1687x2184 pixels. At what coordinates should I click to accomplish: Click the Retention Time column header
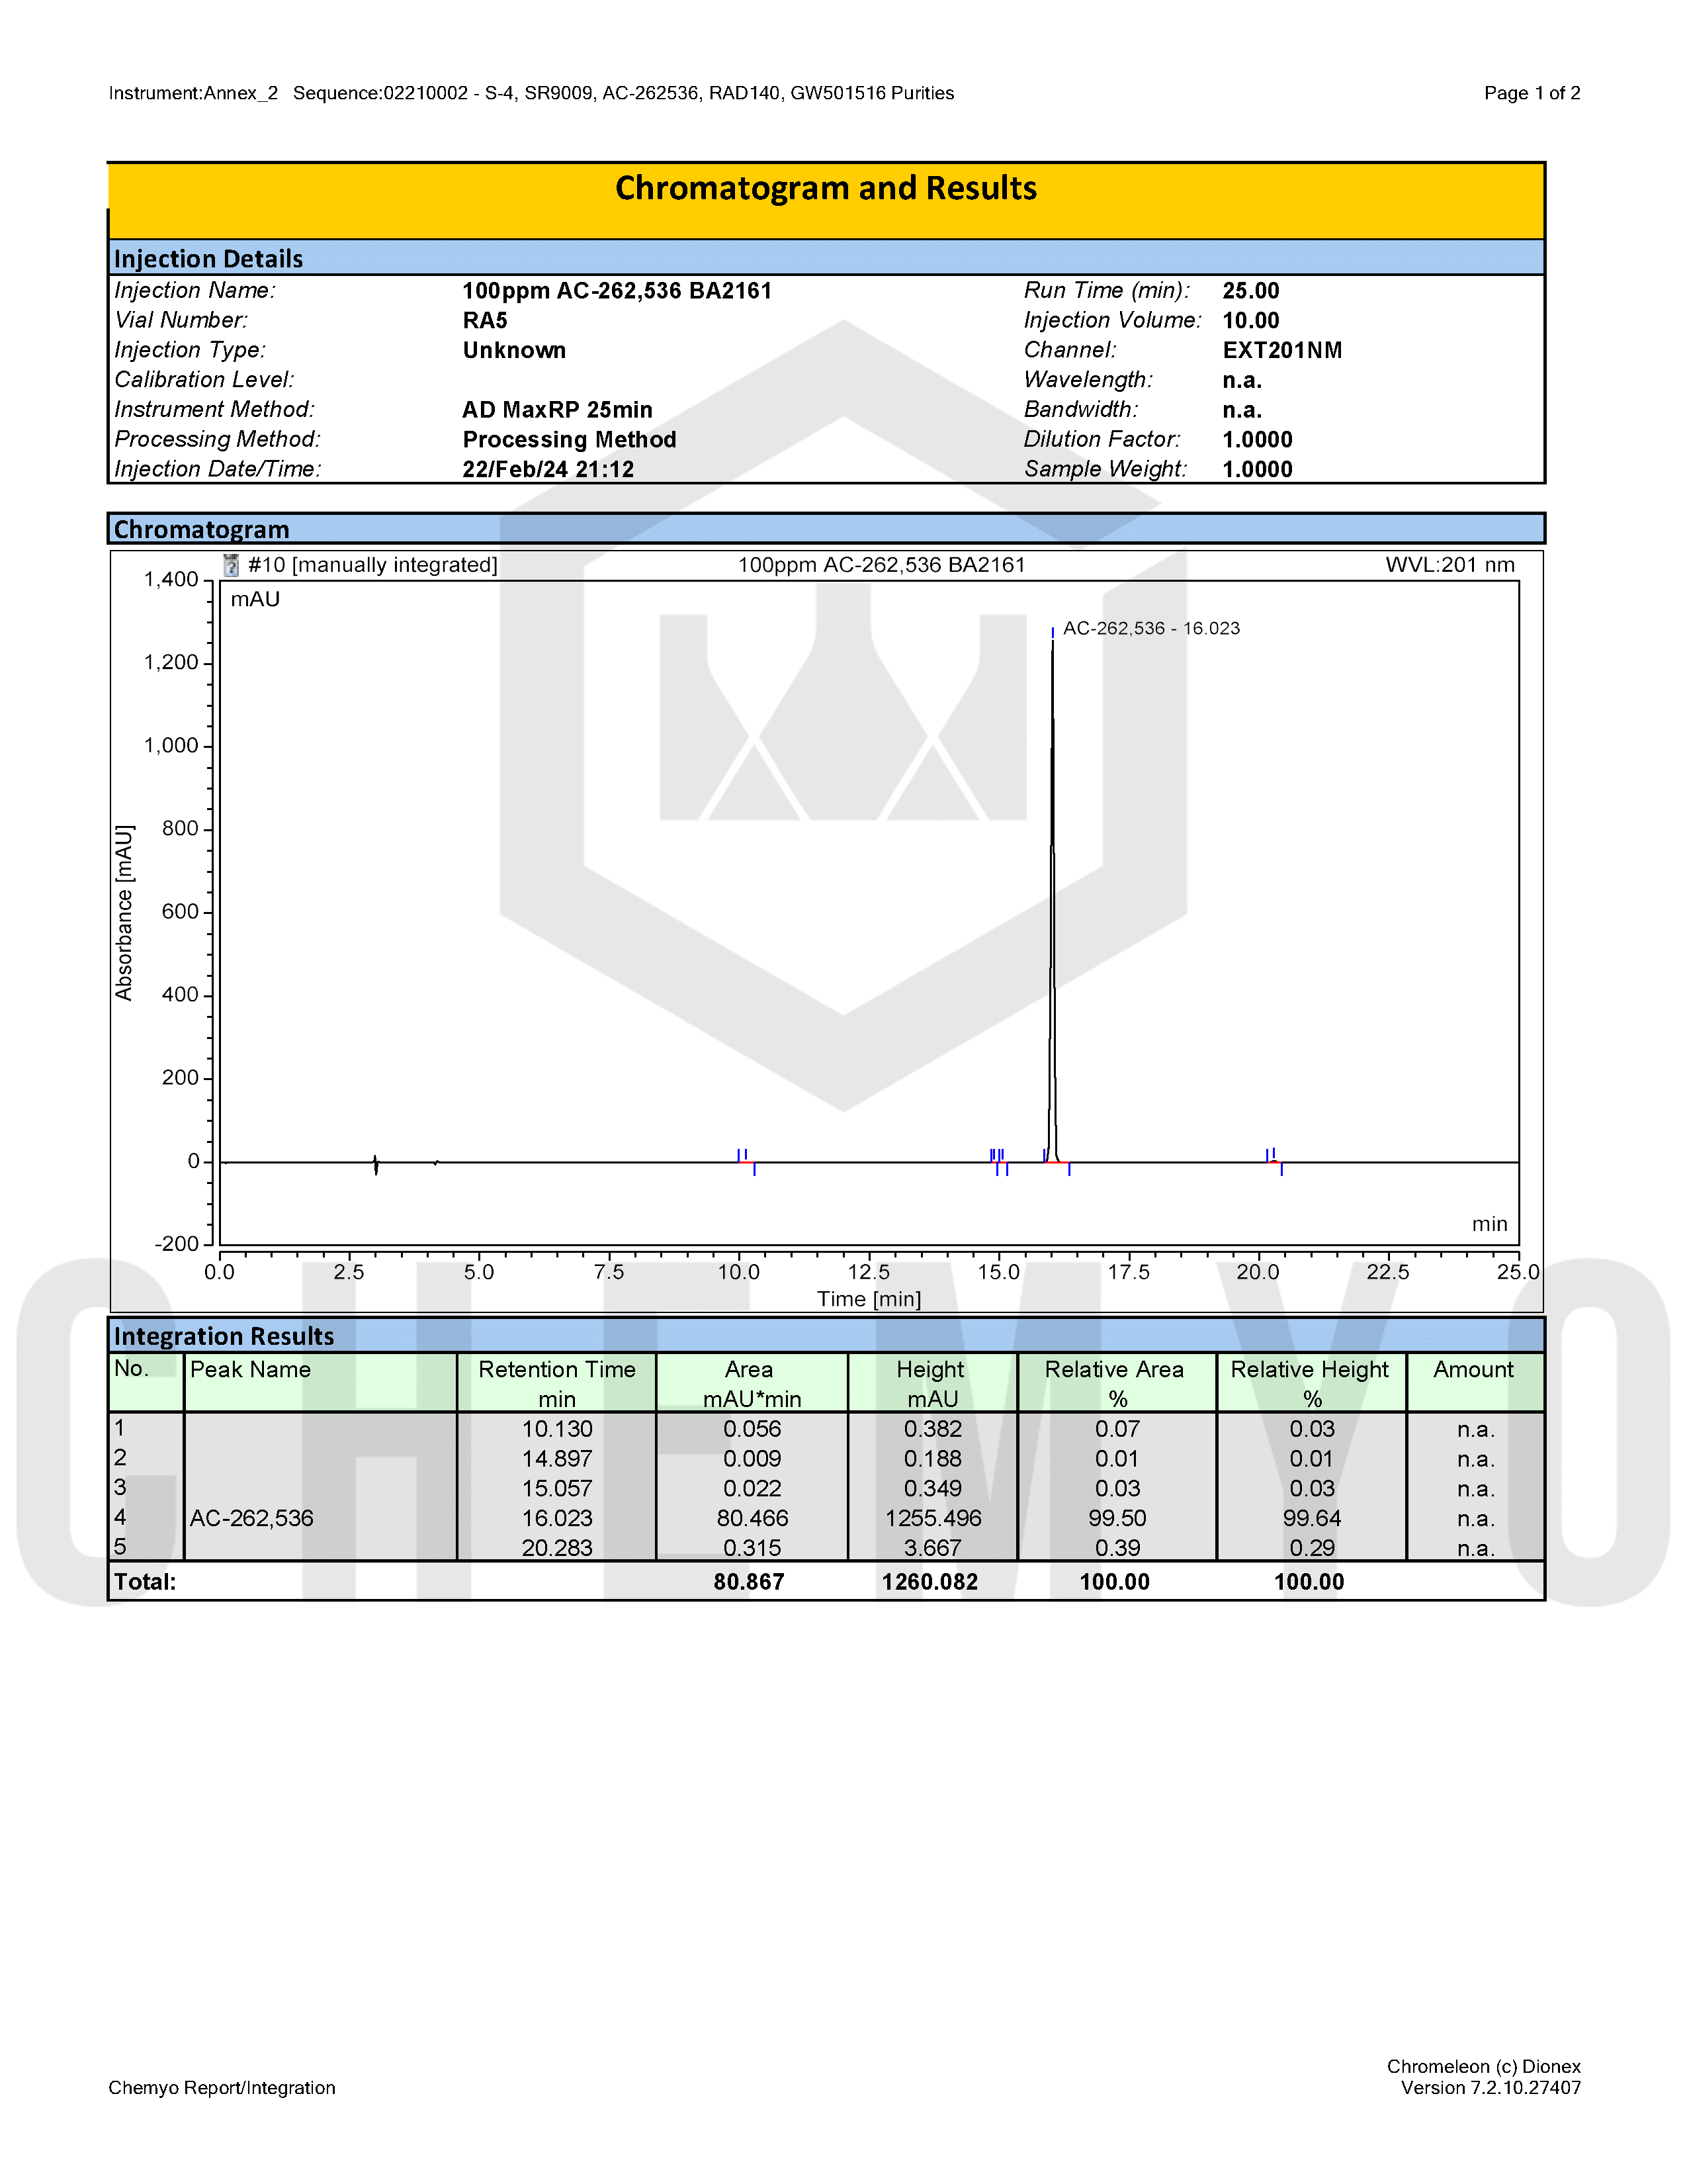click(556, 1383)
